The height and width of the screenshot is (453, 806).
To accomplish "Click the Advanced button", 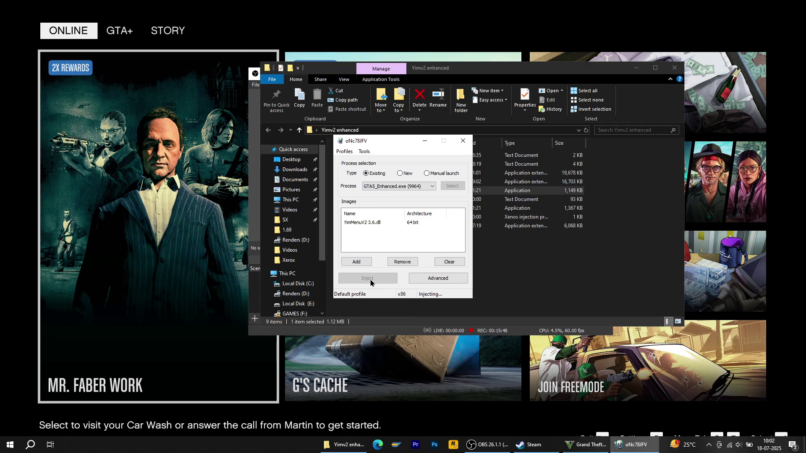I will point(438,278).
